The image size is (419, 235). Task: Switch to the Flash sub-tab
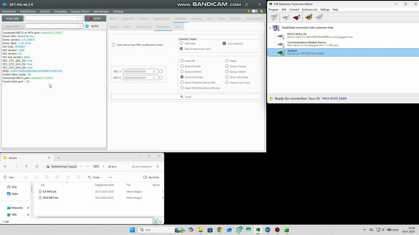pyautogui.click(x=127, y=27)
